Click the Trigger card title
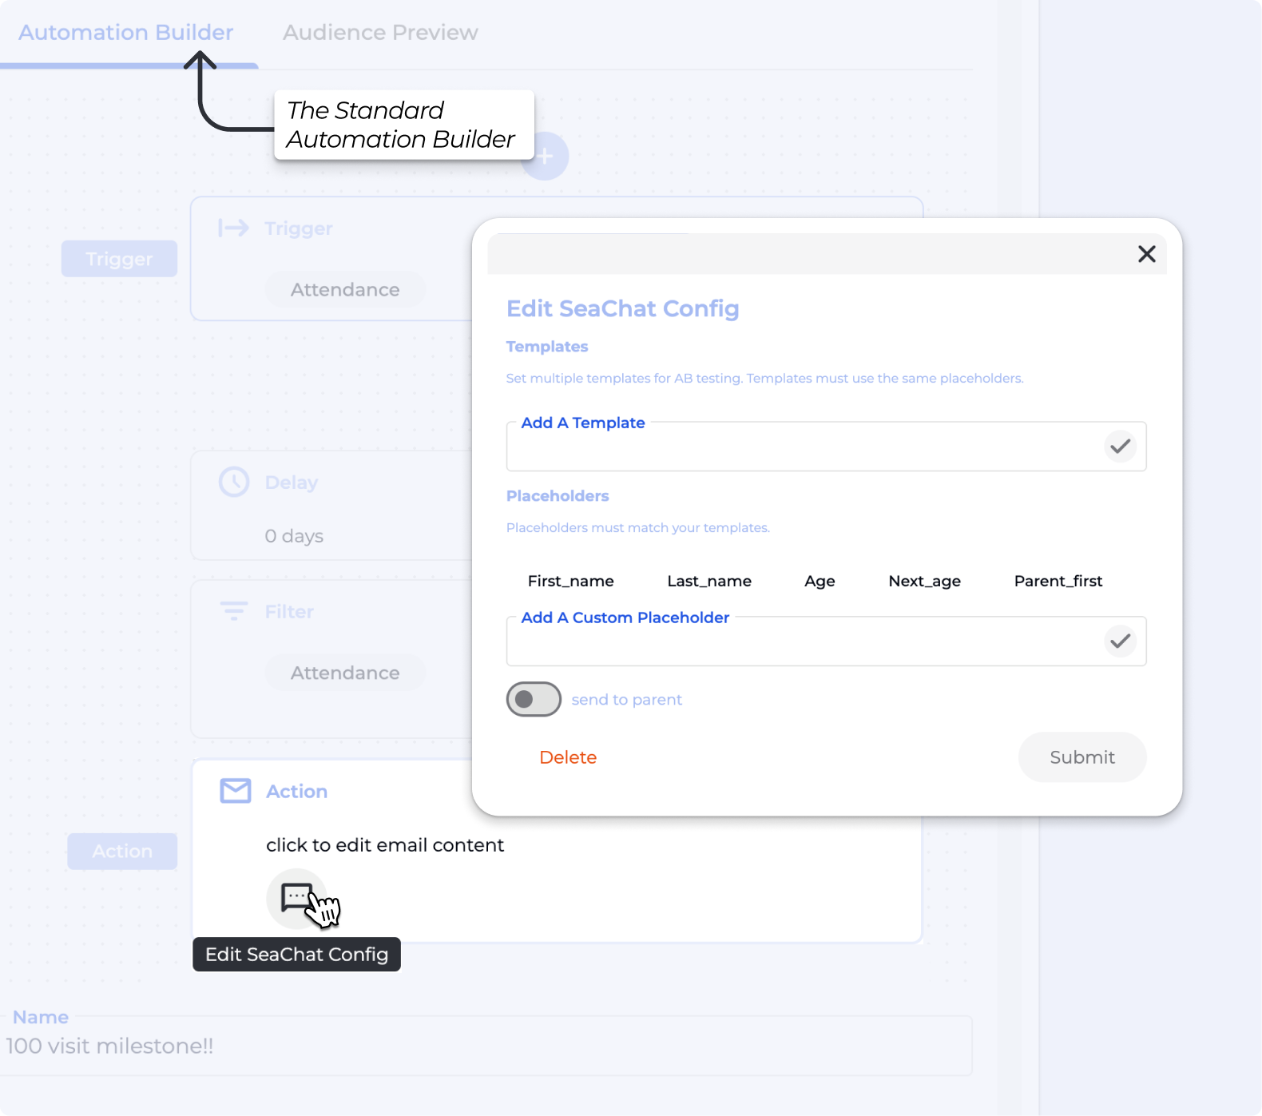Viewport: 1262px width, 1116px height. (x=299, y=228)
